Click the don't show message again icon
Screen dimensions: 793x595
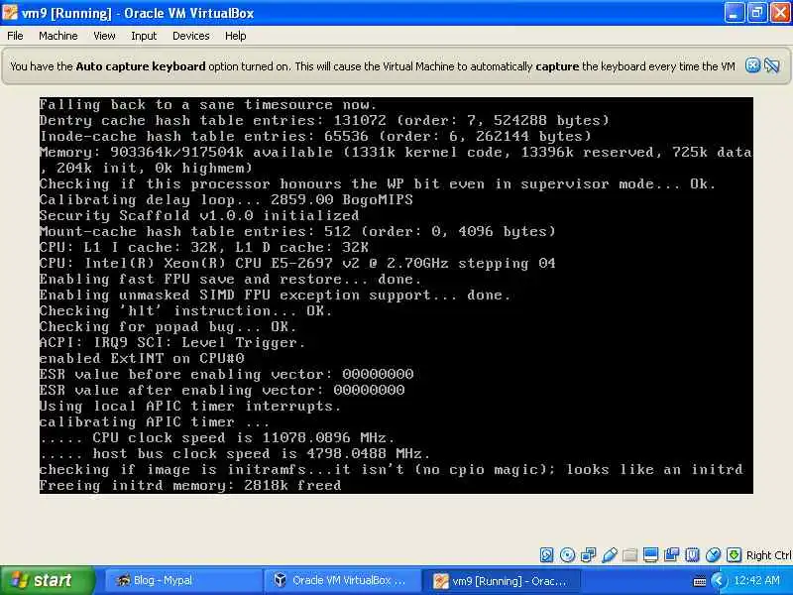[772, 65]
